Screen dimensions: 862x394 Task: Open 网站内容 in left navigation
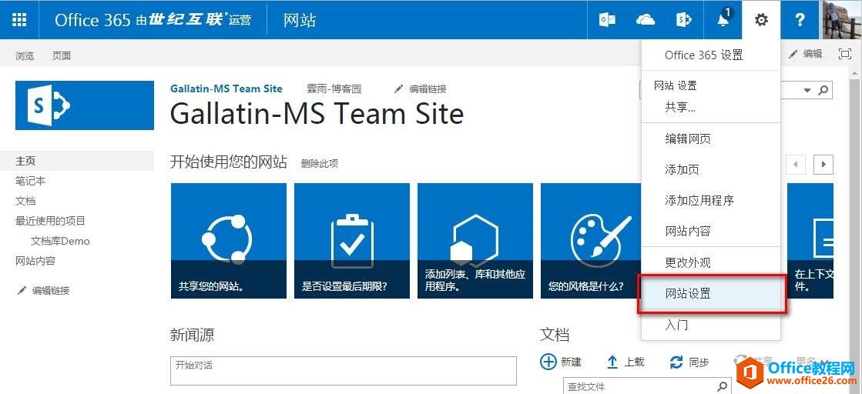(x=35, y=261)
